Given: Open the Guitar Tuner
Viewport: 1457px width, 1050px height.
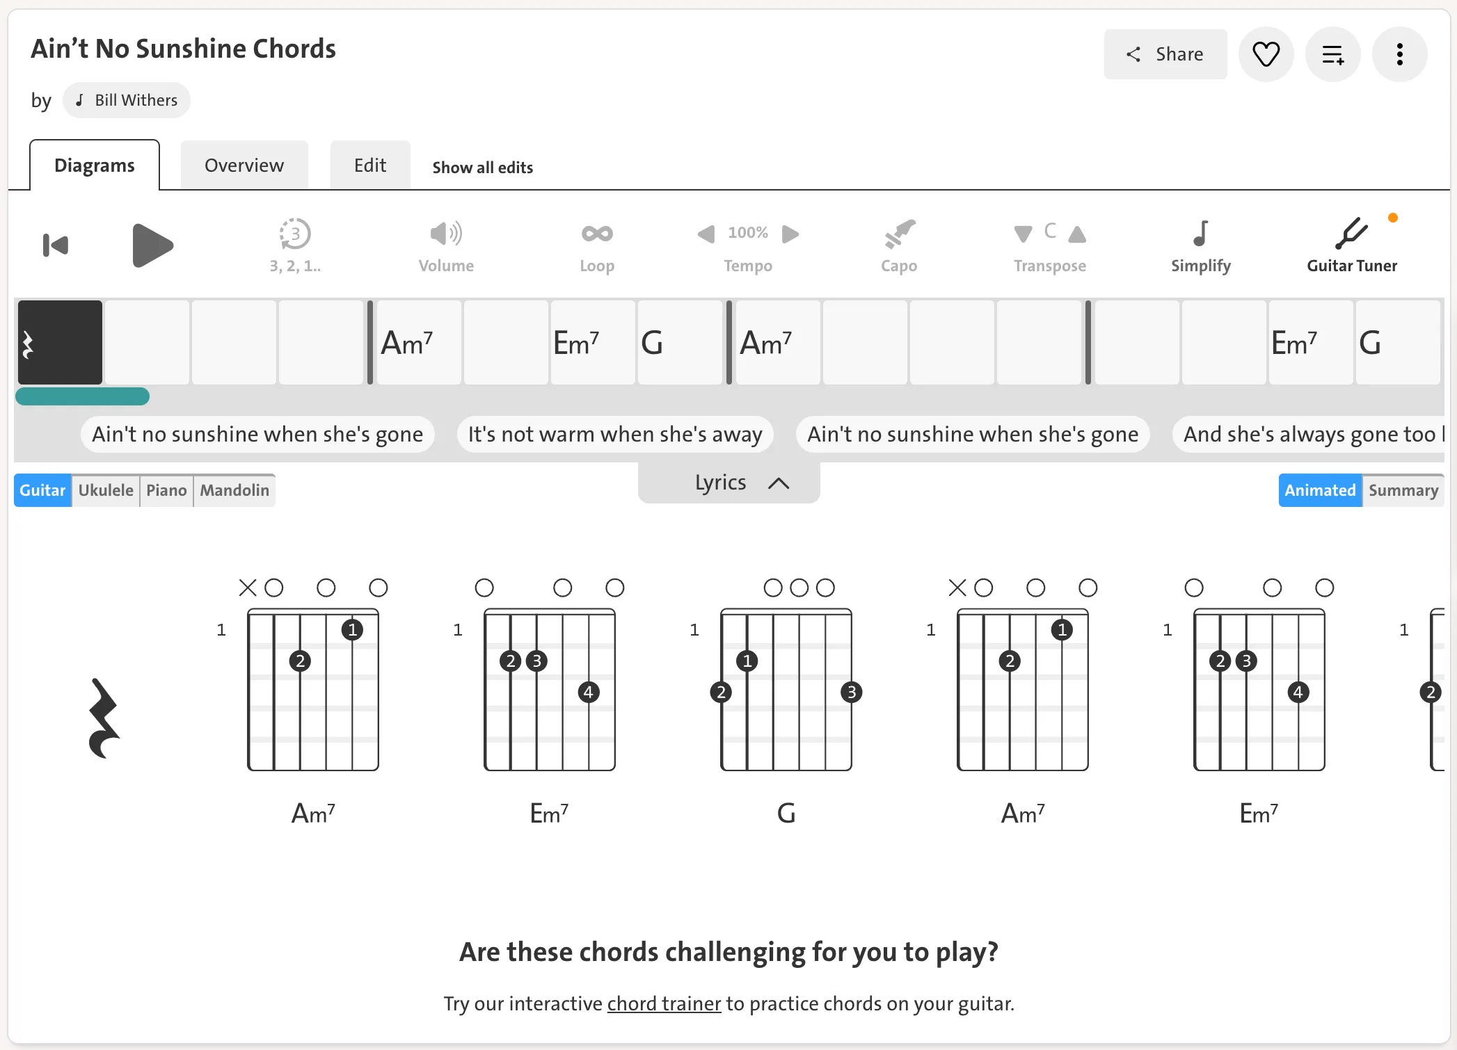Looking at the screenshot, I should tap(1351, 243).
